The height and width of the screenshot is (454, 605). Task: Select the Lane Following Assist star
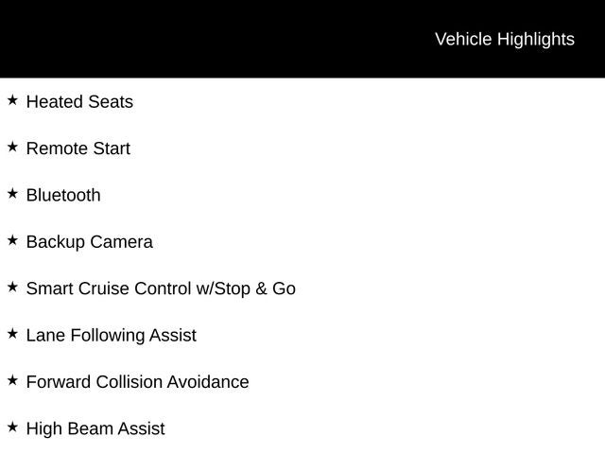pos(12,333)
